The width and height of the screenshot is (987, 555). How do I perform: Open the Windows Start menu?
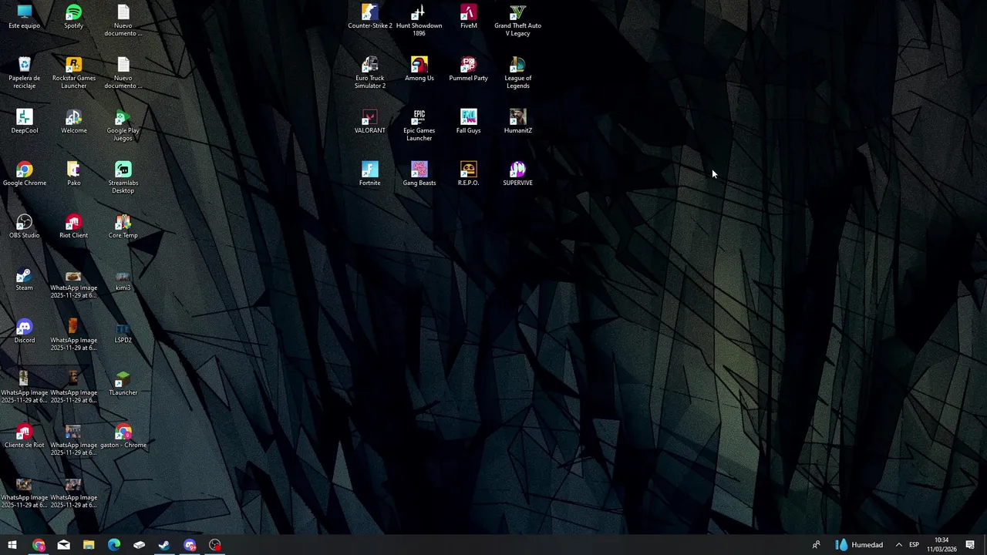point(12,545)
